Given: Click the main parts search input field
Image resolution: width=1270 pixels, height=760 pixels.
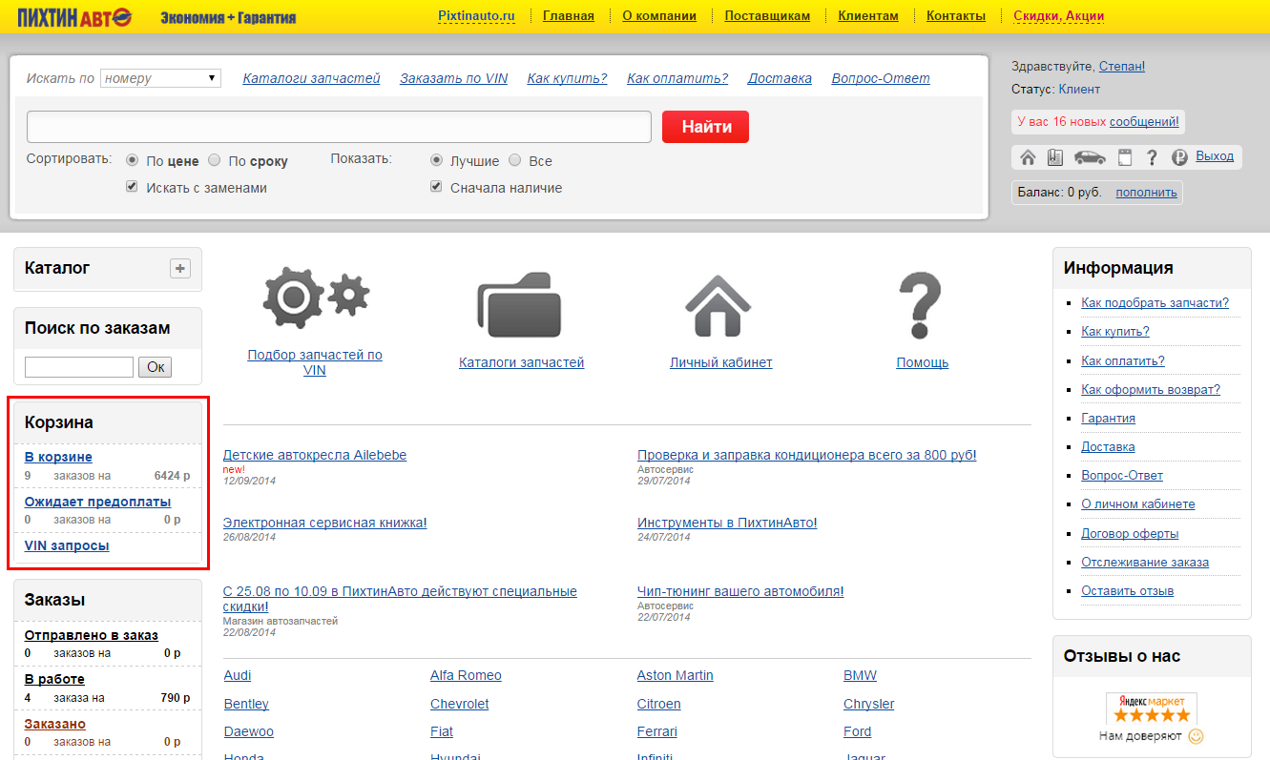Looking at the screenshot, I should coord(339,127).
